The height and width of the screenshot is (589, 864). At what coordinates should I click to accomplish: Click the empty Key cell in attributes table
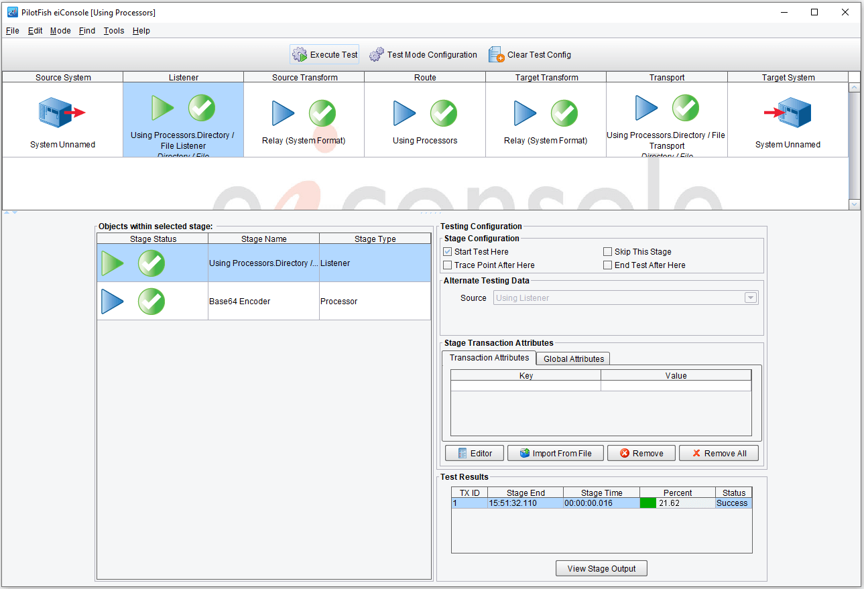pos(526,386)
